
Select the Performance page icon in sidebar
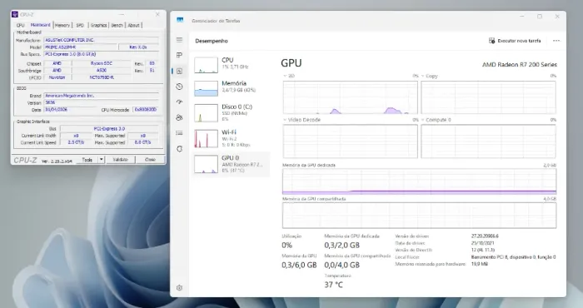pyautogui.click(x=180, y=71)
